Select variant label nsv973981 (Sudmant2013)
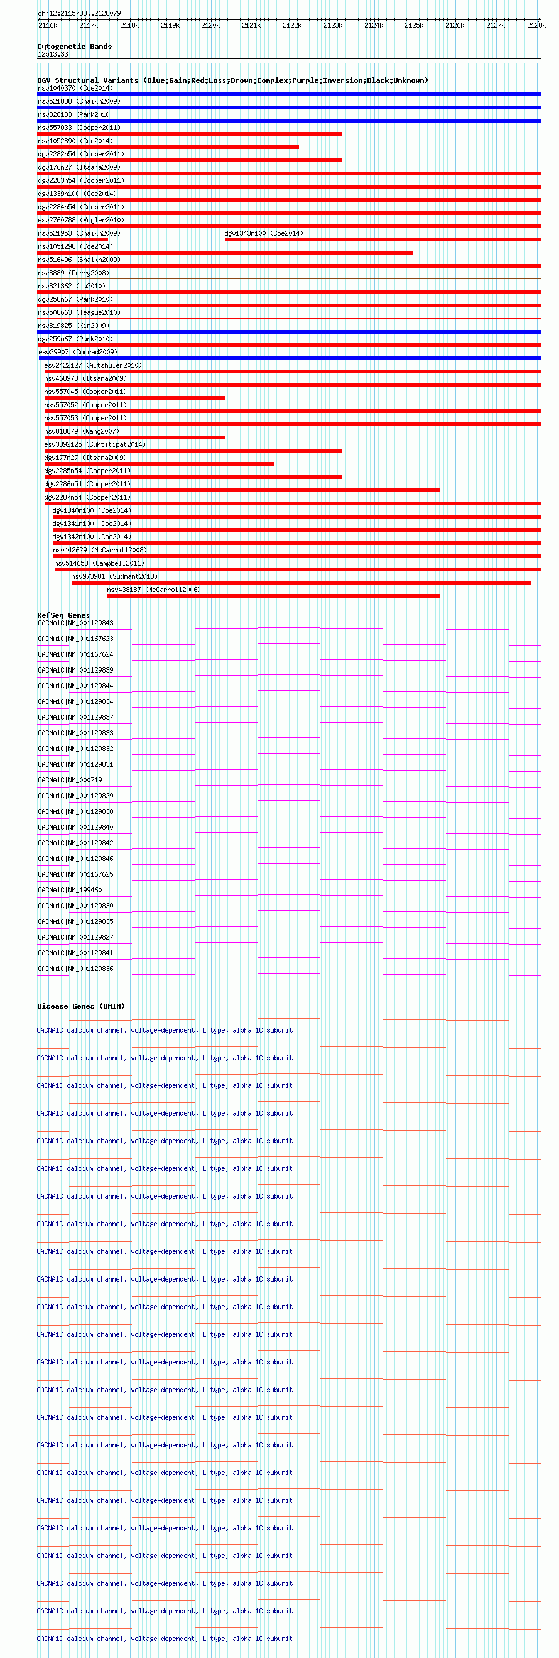The height and width of the screenshot is (1658, 559). coord(114,576)
